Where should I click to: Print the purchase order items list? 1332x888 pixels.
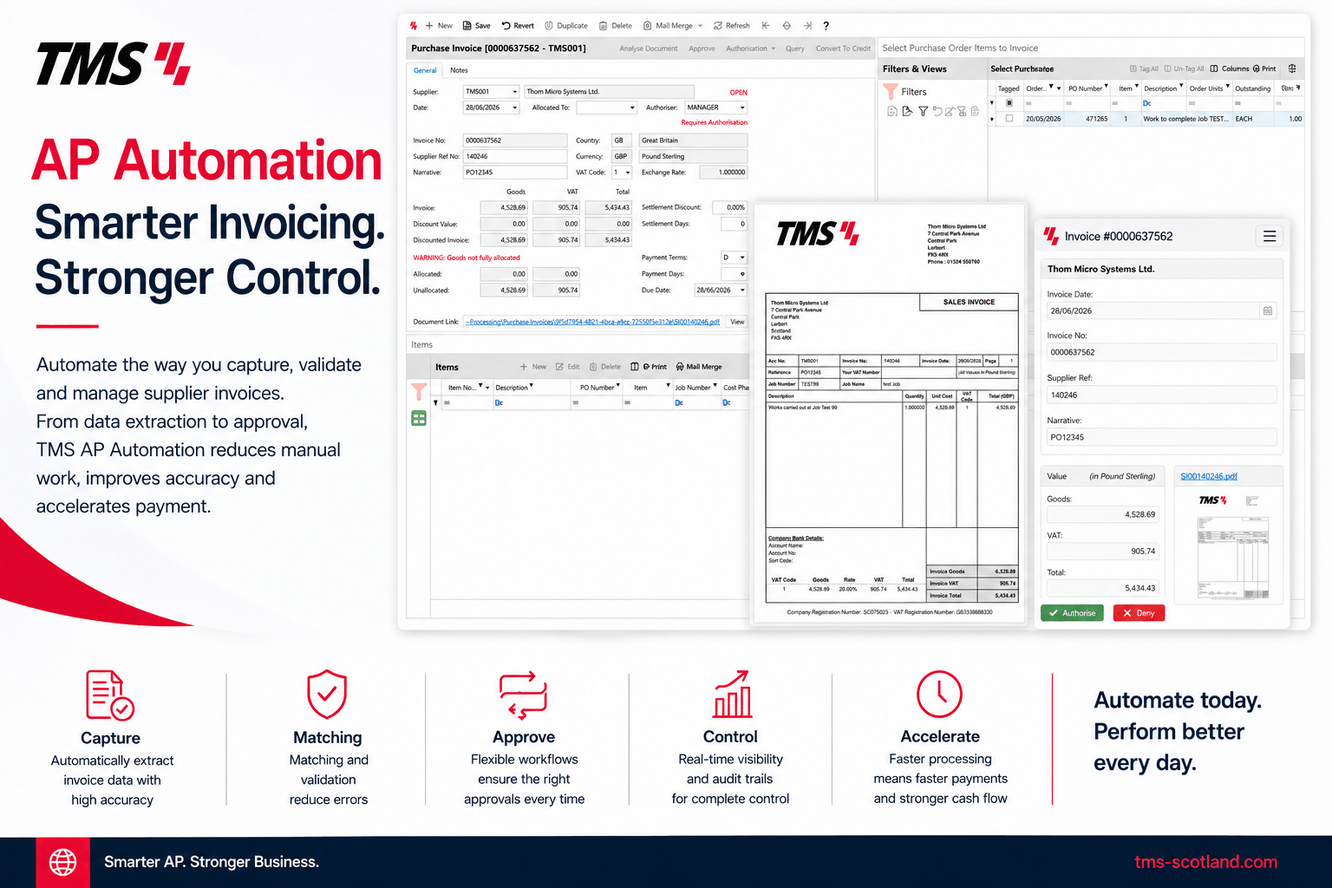pos(1264,69)
